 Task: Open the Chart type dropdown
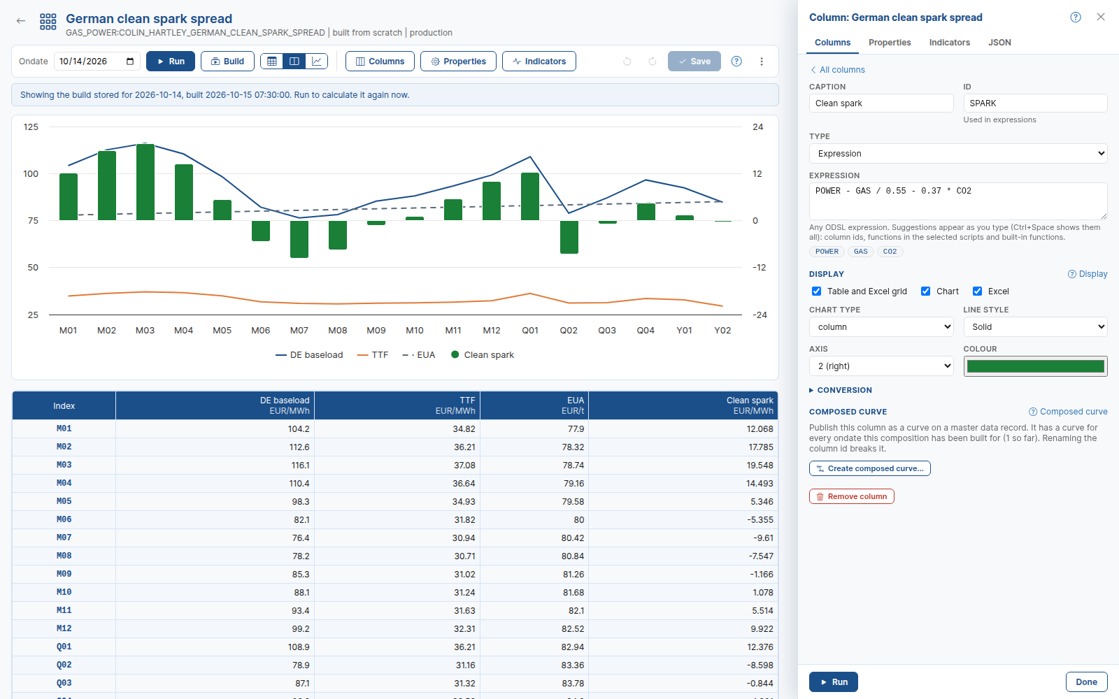(881, 327)
